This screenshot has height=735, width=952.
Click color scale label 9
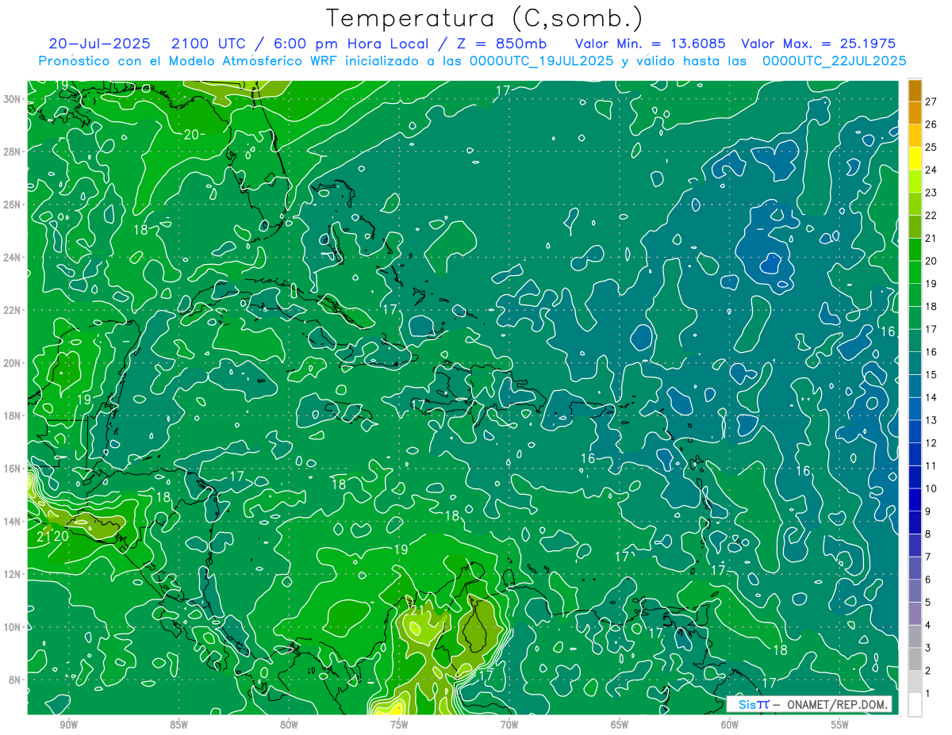[928, 511]
